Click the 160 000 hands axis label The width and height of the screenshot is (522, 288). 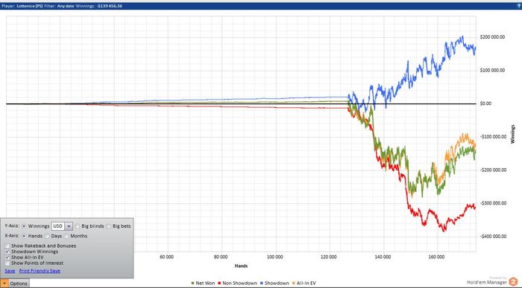pos(436,257)
